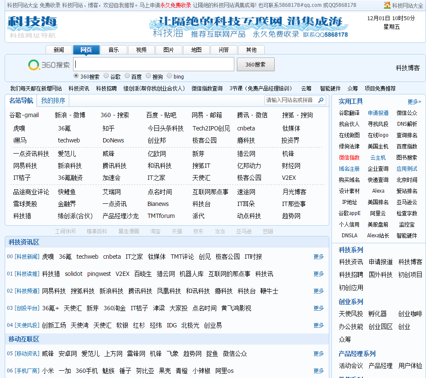Screen dimensions: 426x378
Task: Open the red 微信指数 tool link
Action: [x=349, y=157]
